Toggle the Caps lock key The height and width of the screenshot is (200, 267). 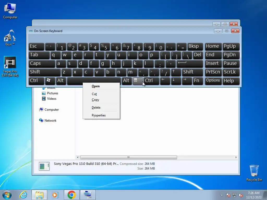[42, 64]
